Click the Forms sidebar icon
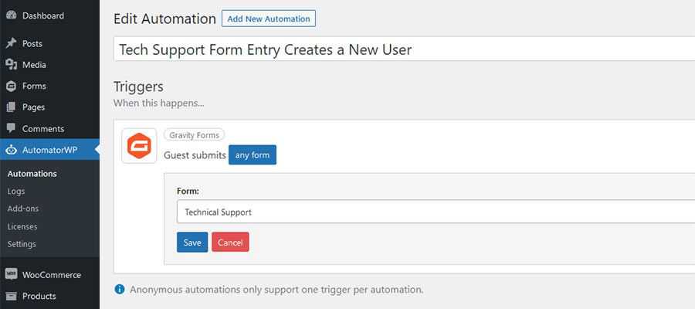The width and height of the screenshot is (695, 309). click(11, 87)
